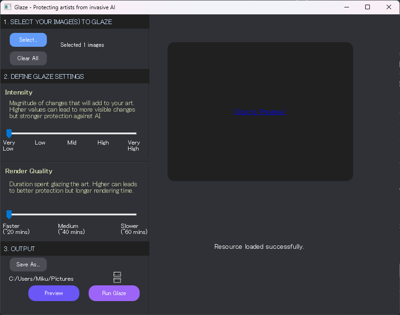
Task: Click the Select... button to choose images
Action: click(x=28, y=40)
